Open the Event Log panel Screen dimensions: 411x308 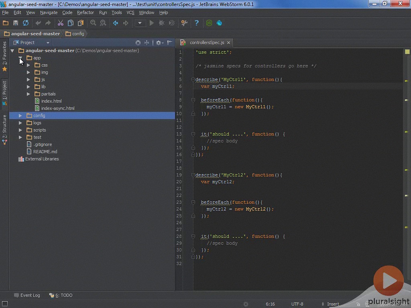[27, 295]
